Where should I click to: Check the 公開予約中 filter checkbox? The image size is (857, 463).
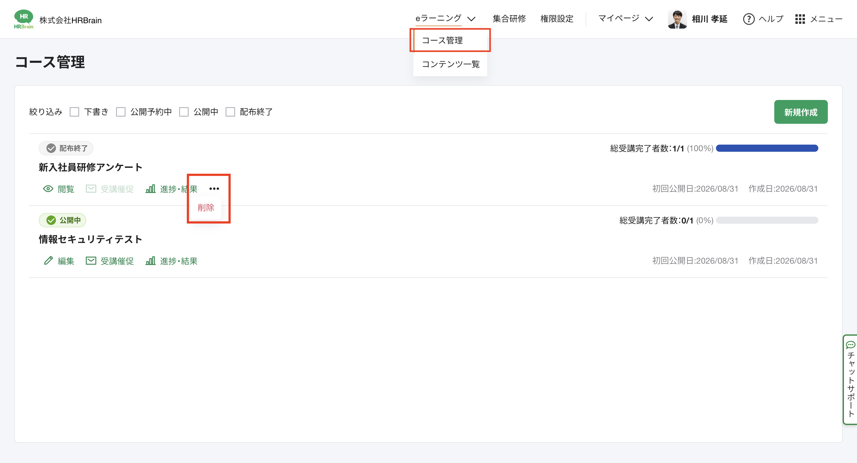tap(121, 112)
